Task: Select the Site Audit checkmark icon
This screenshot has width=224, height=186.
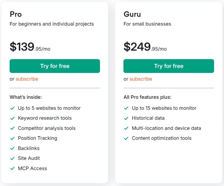Action: tap(12, 158)
